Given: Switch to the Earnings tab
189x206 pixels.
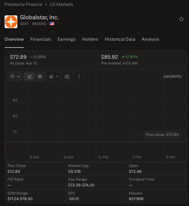Looking at the screenshot, I should tap(67, 39).
